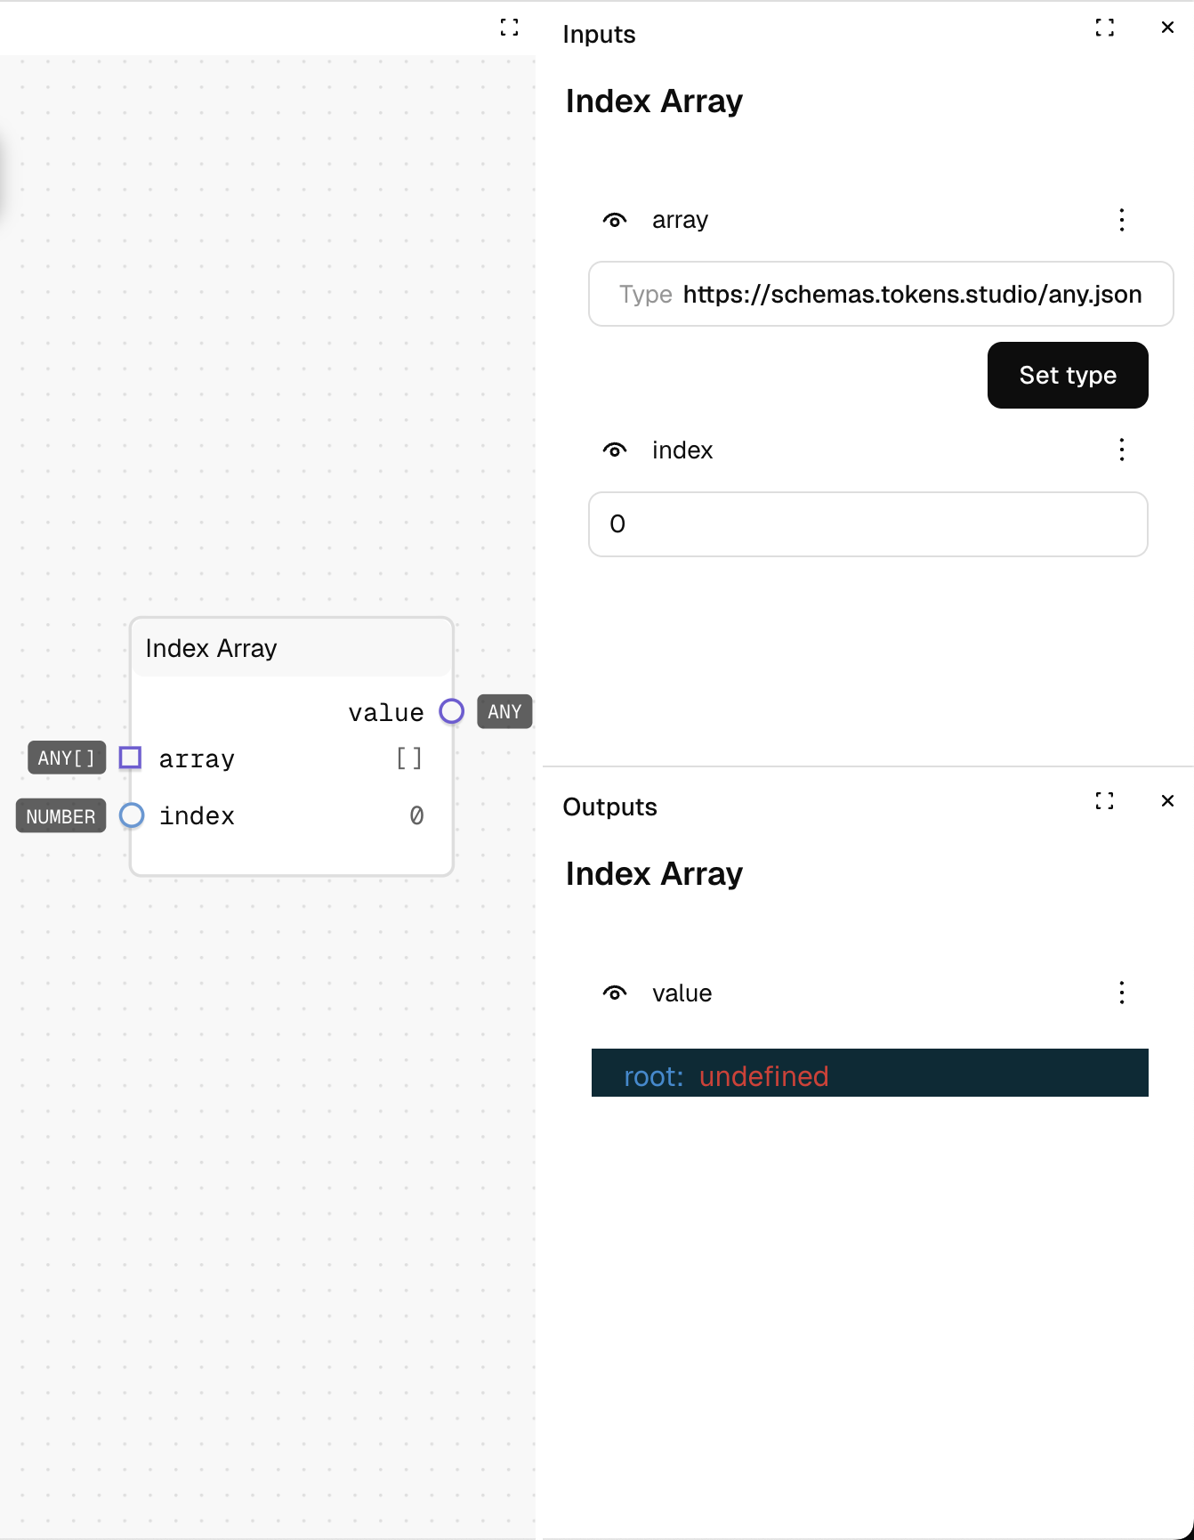The image size is (1194, 1540).
Task: Click the index 0 value in node
Action: 416,815
